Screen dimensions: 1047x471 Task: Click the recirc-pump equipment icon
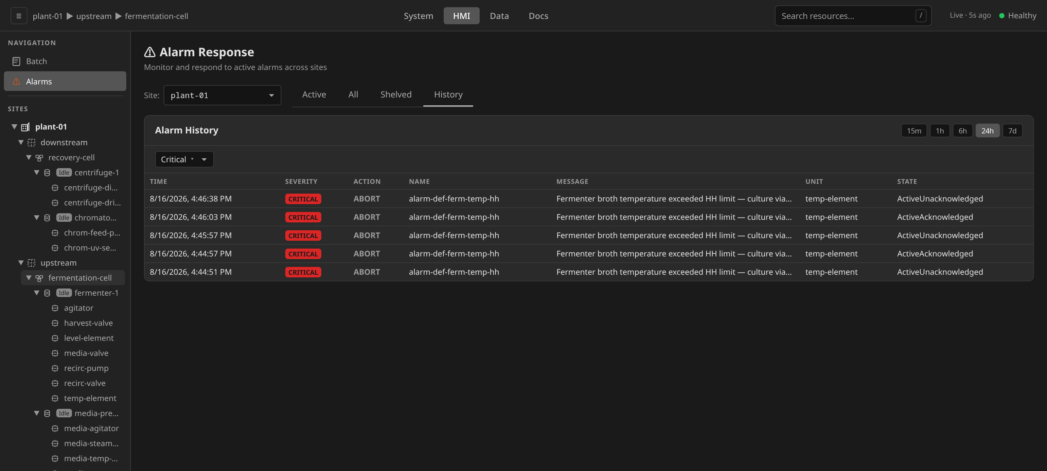click(55, 368)
